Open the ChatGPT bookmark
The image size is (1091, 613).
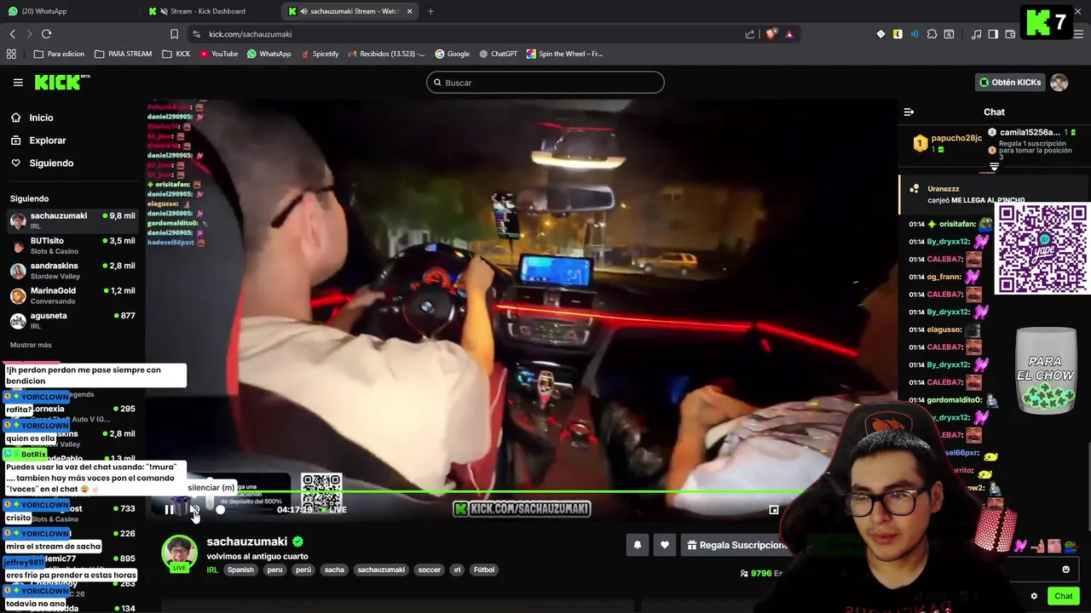498,54
